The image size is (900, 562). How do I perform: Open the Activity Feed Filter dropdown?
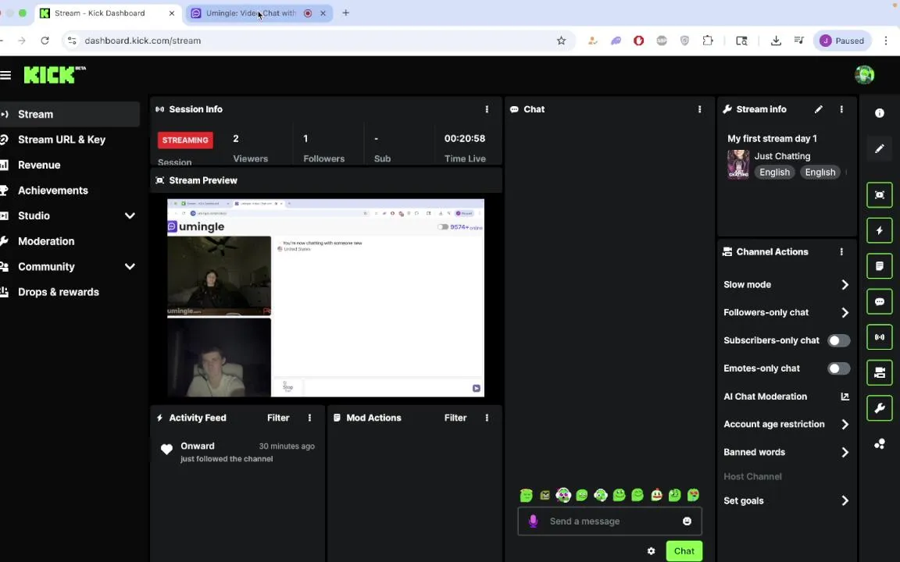pyautogui.click(x=278, y=418)
